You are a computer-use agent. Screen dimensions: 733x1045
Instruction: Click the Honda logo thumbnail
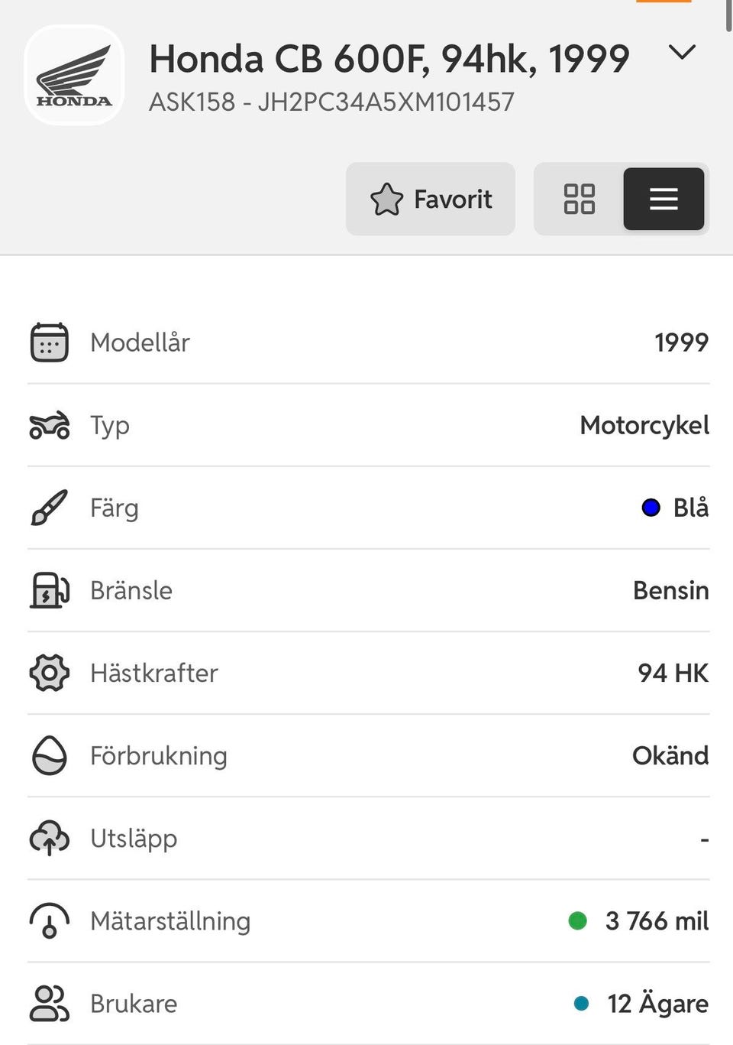(x=74, y=75)
